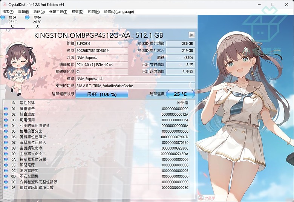
Task: Click the status icon for 0B 關閉電源
Action: coord(6,165)
